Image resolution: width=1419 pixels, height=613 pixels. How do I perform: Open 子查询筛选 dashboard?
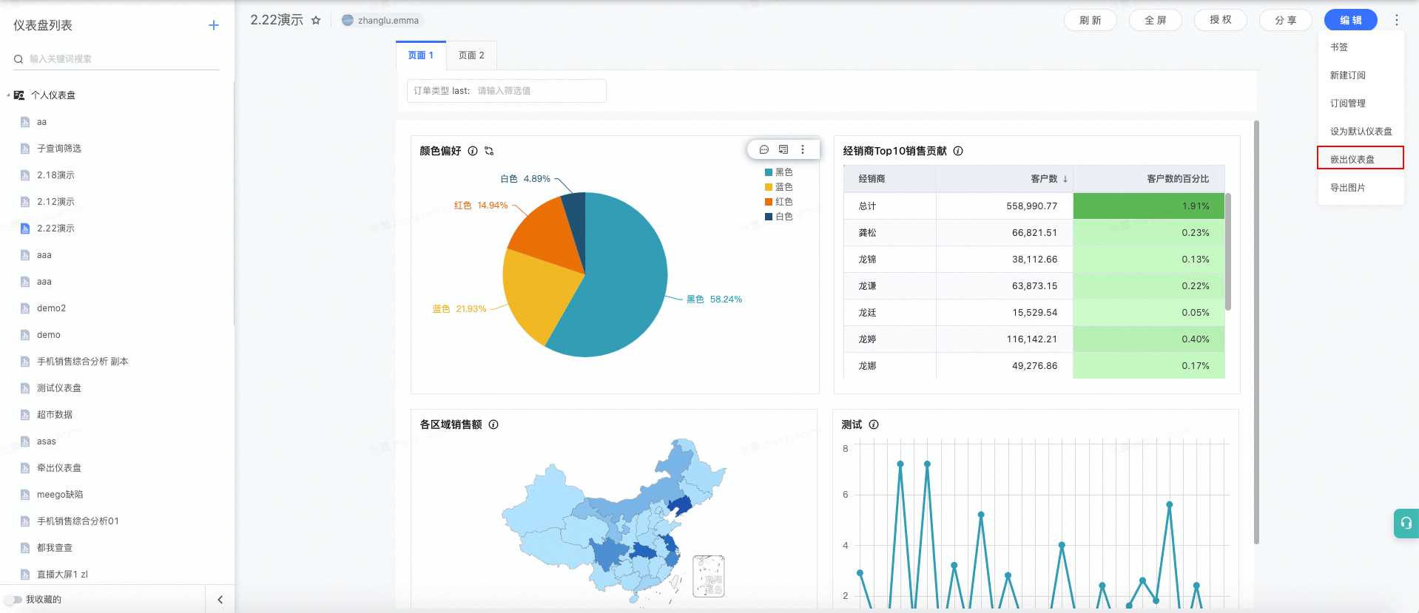pyautogui.click(x=59, y=149)
